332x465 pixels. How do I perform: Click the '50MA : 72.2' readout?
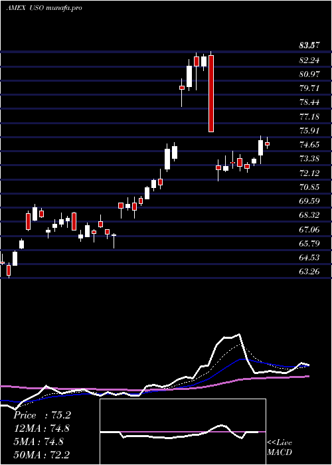tap(42, 454)
